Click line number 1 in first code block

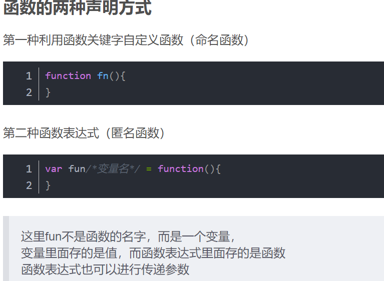pyautogui.click(x=29, y=76)
